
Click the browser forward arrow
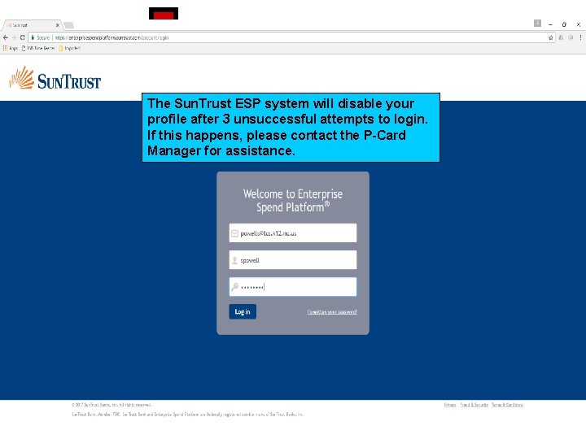(x=14, y=37)
